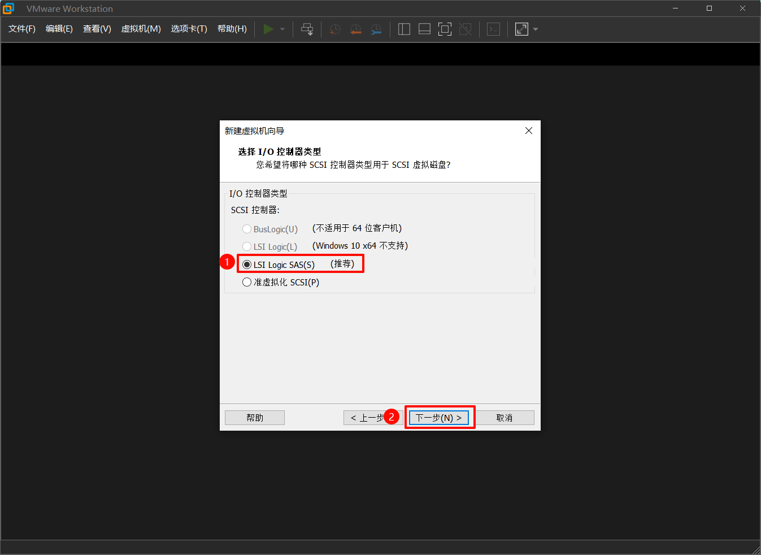The height and width of the screenshot is (555, 761).
Task: Toggle the Show Library panel icon
Action: [404, 29]
